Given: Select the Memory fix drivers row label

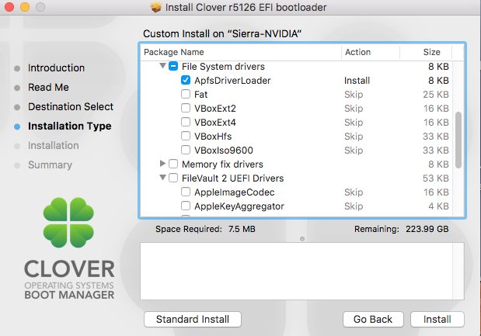Looking at the screenshot, I should 222,165.
